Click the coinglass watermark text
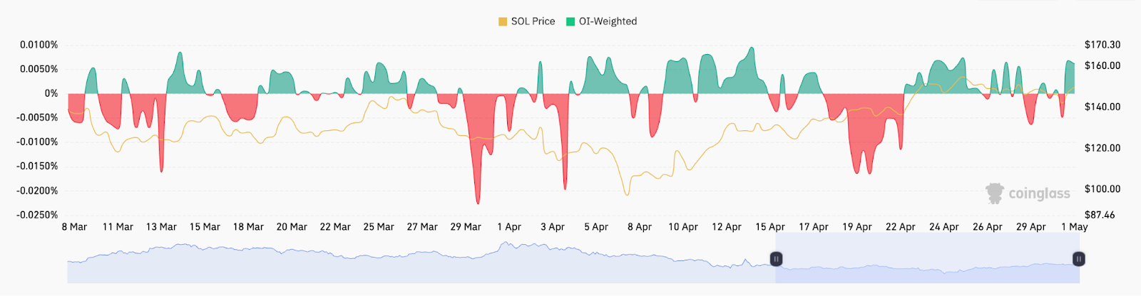 pyautogui.click(x=1039, y=194)
